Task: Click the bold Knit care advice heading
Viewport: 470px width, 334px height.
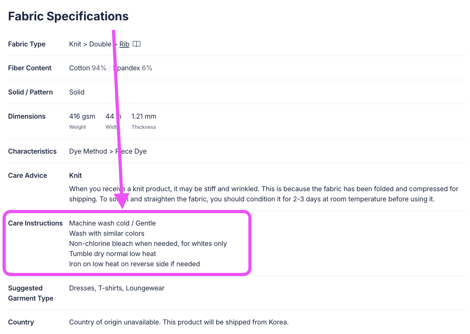Action: click(75, 176)
